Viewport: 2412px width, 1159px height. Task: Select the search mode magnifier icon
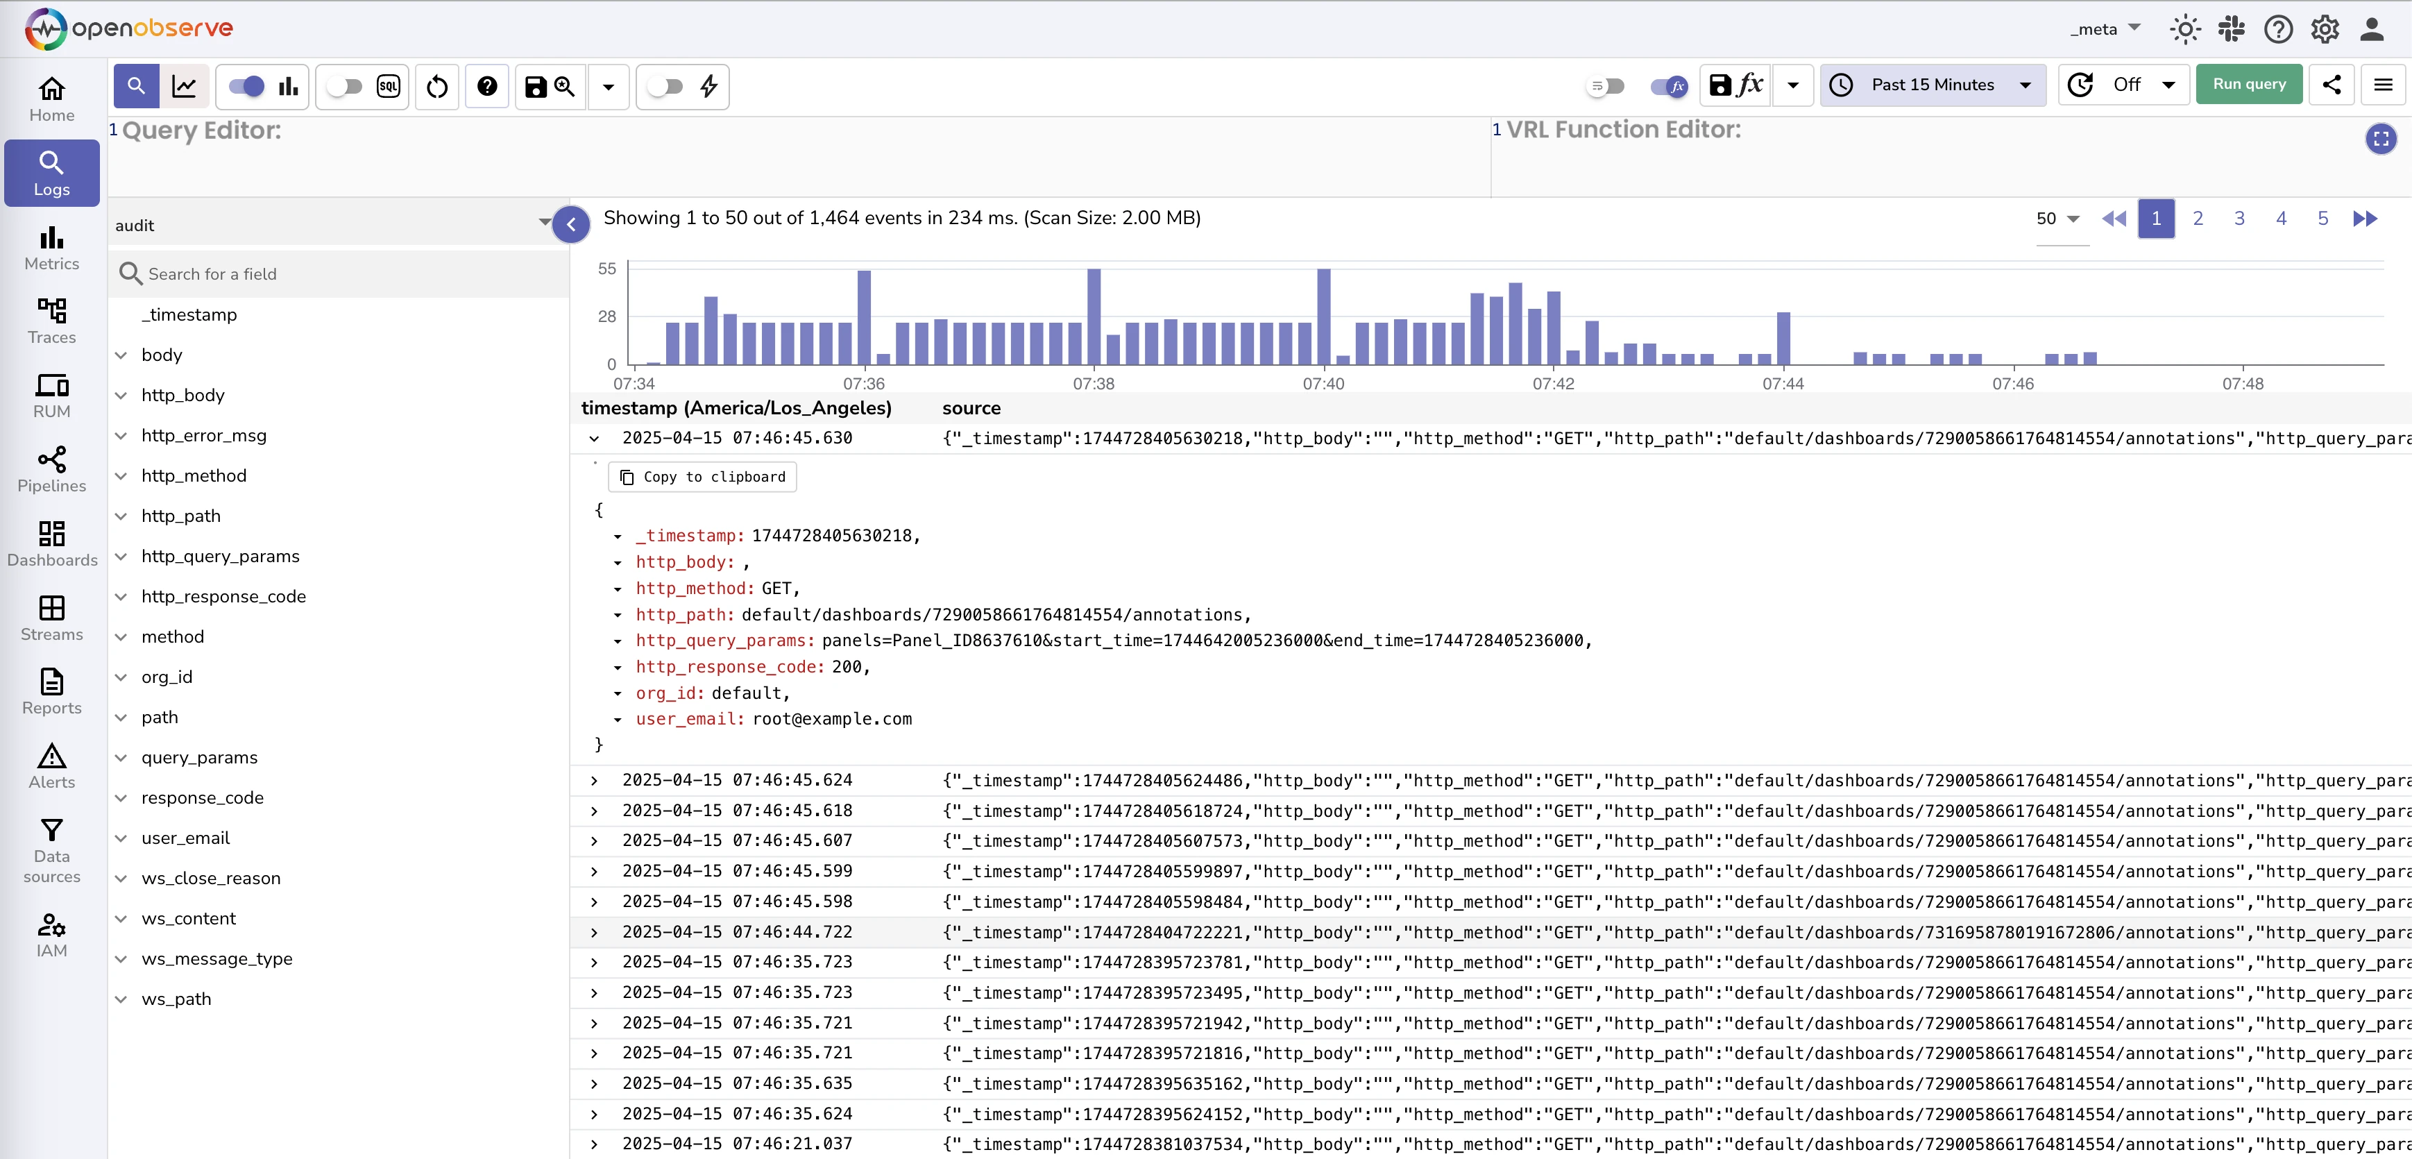[x=136, y=86]
